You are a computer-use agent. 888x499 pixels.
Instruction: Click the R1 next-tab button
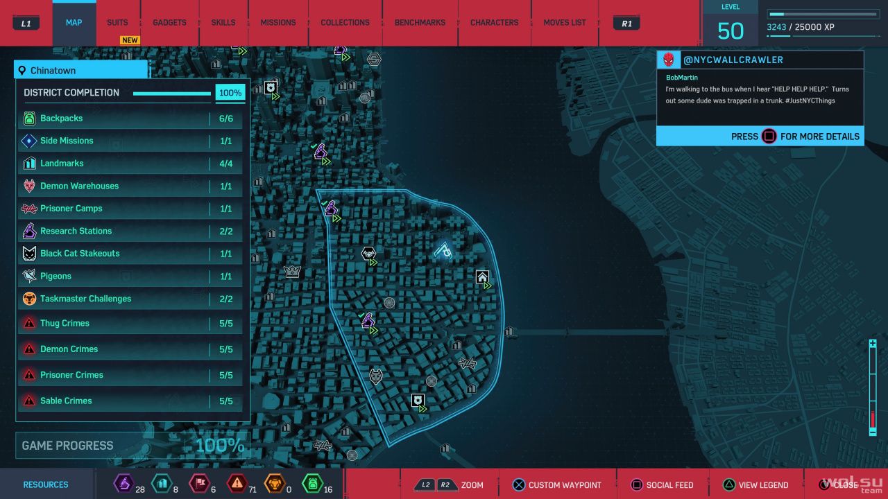pos(626,24)
